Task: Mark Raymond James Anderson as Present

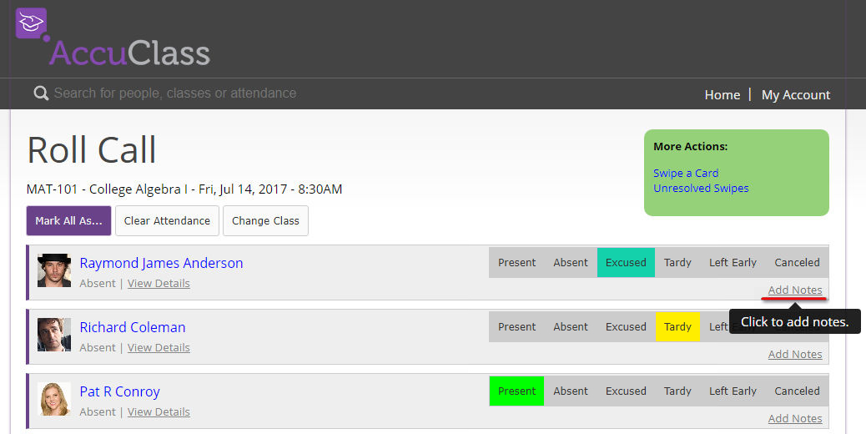Action: pos(516,263)
